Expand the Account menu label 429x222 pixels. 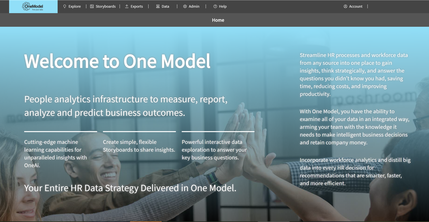pyautogui.click(x=356, y=7)
